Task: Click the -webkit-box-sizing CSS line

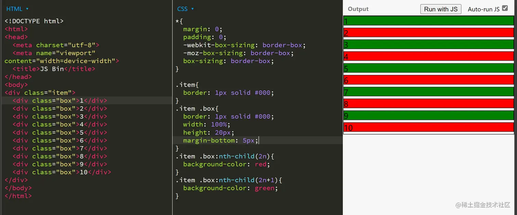Action: pos(244,45)
